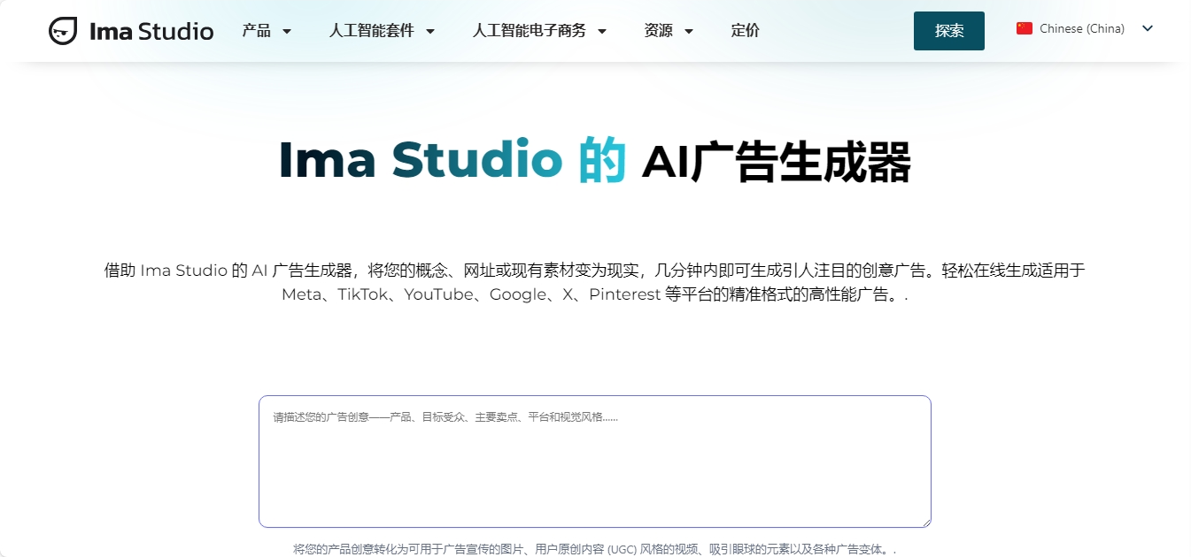
Task: Click the text box resize handle
Action: point(924,522)
